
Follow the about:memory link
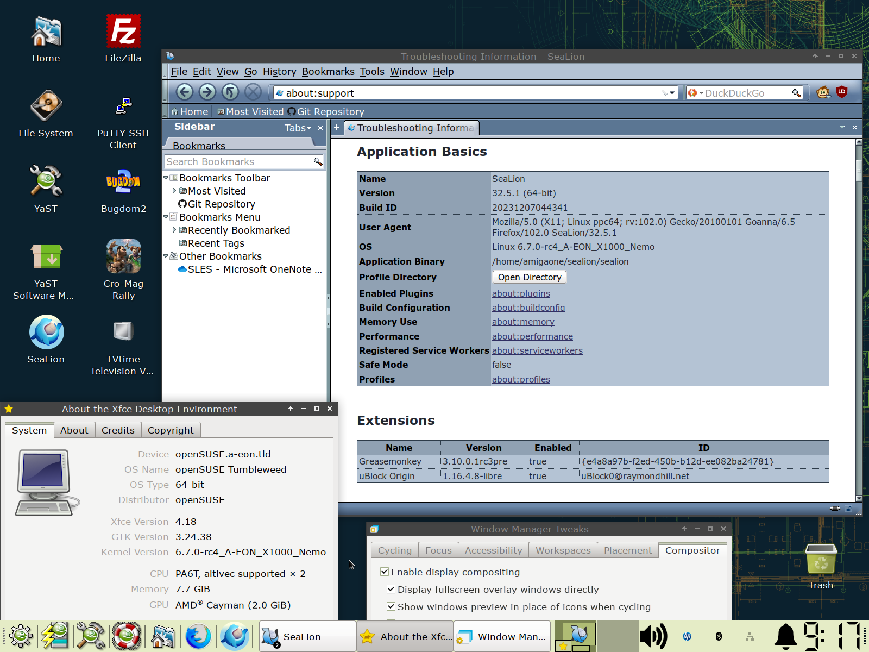click(523, 322)
